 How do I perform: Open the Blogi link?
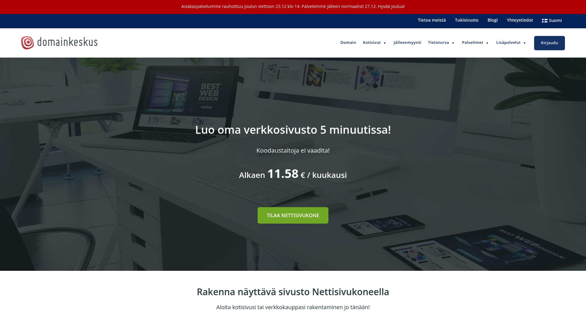(x=492, y=20)
